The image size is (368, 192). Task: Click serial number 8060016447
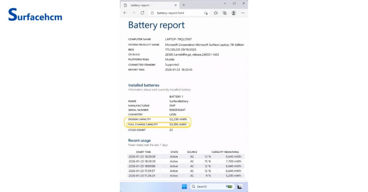(x=177, y=110)
